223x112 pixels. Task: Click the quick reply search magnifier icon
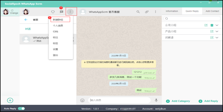(x=167, y=18)
